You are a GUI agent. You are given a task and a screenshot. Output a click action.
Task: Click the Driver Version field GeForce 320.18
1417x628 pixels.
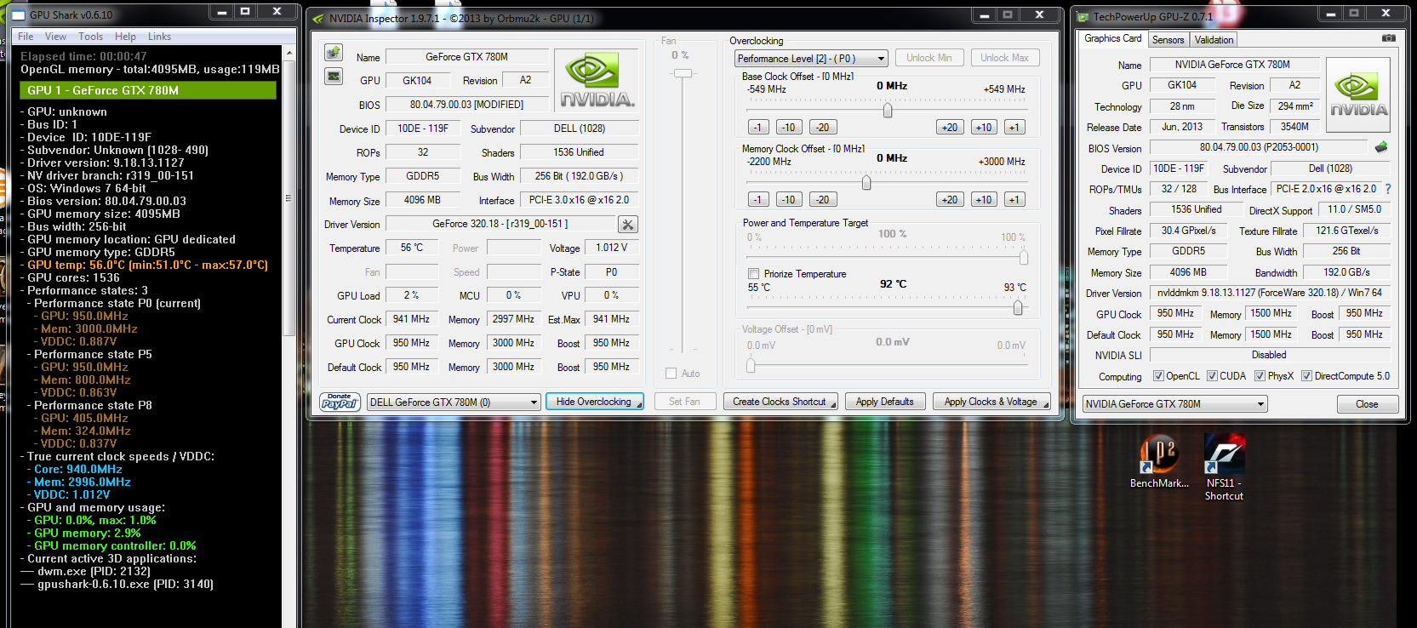tap(500, 224)
